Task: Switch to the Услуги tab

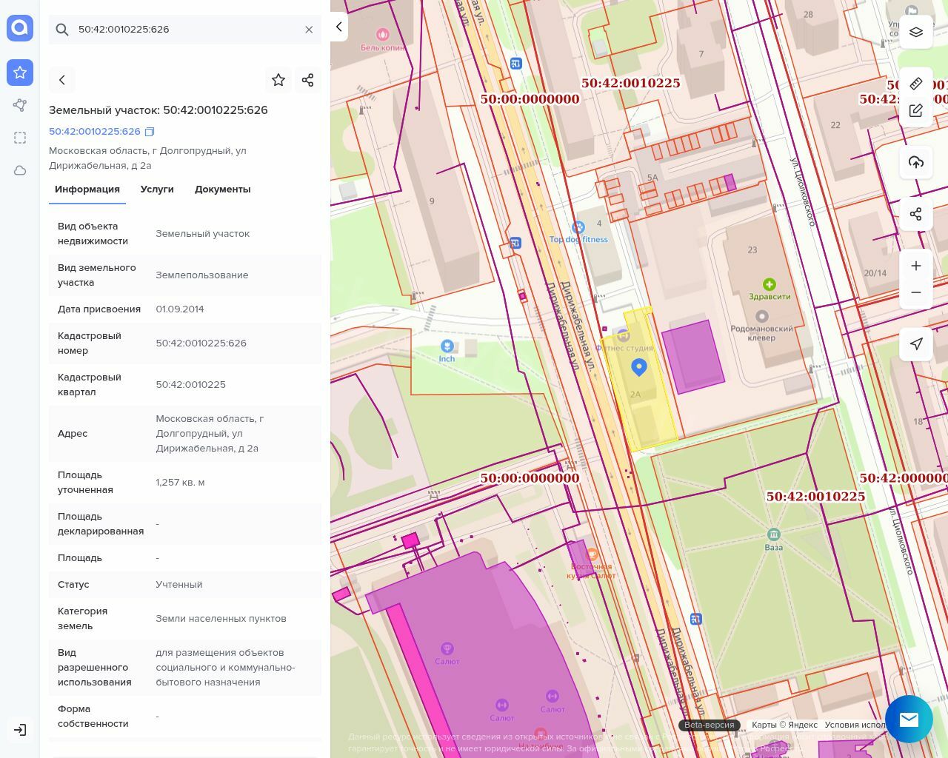Action: coord(157,189)
